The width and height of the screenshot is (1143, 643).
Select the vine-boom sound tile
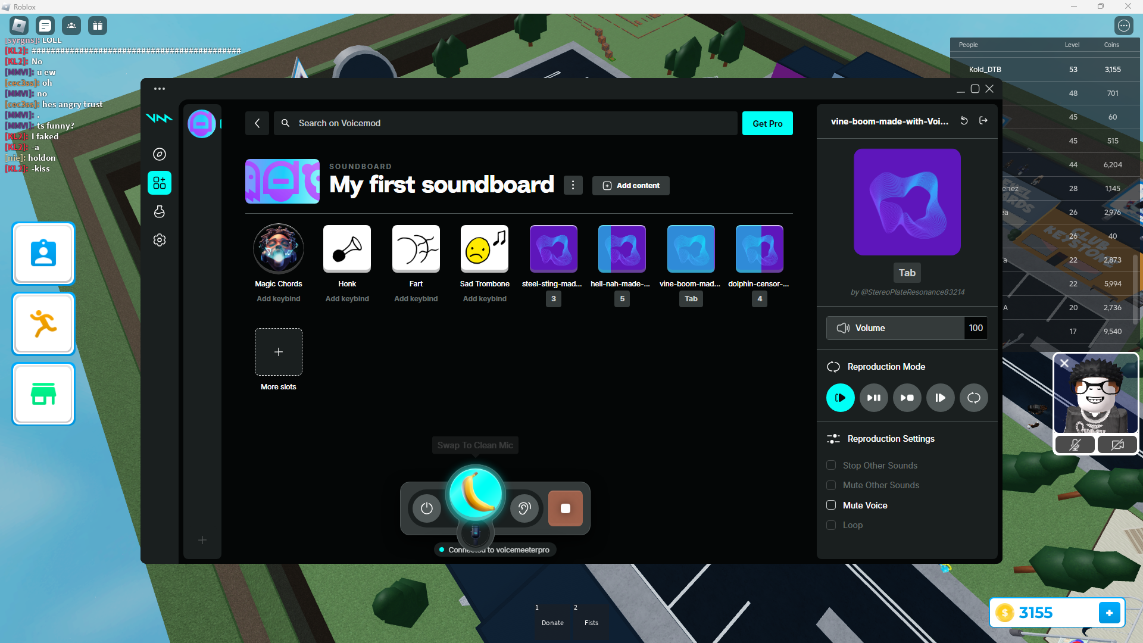coord(691,248)
